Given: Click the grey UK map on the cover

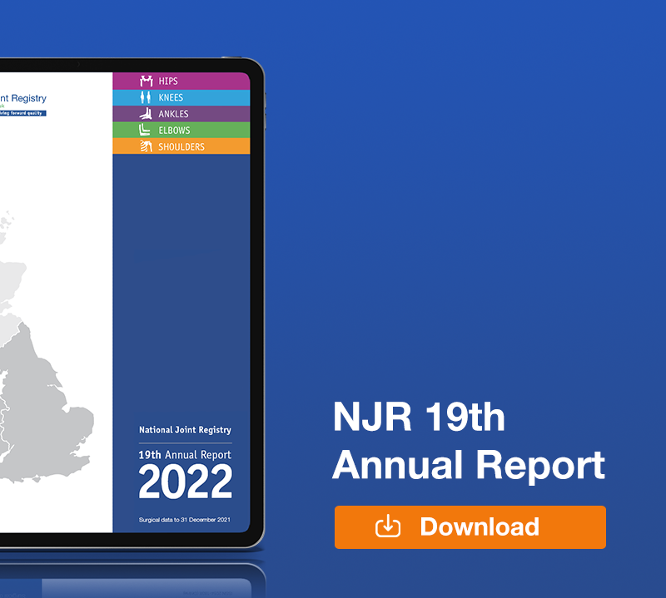Looking at the screenshot, I should [42, 374].
